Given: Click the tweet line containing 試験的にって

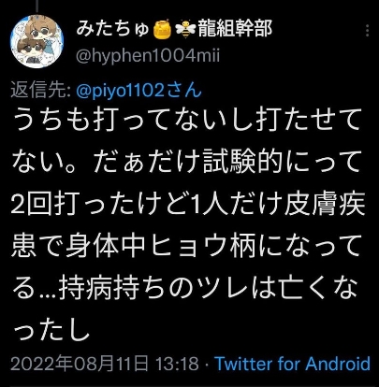Looking at the screenshot, I should click(186, 163).
